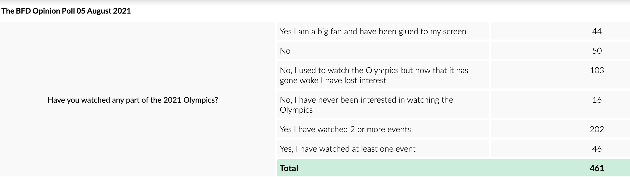Click the plain 'No' answer row

click(x=285, y=51)
